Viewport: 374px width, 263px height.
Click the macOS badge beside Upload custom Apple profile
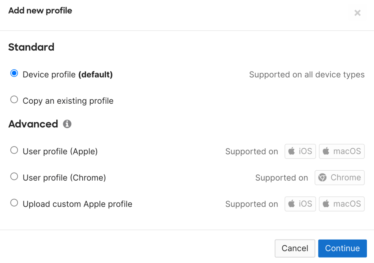[341, 204]
